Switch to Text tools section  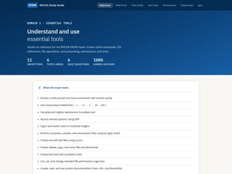153,5
